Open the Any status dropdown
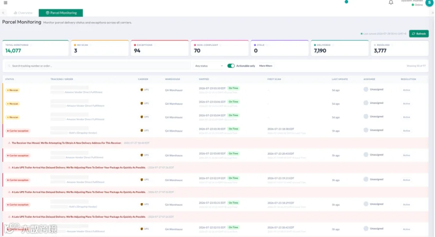Viewport: 435px width, 237px height. click(209, 66)
